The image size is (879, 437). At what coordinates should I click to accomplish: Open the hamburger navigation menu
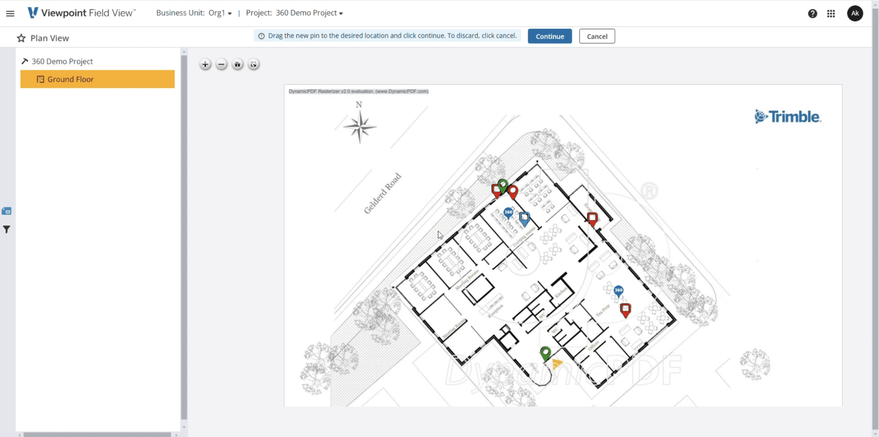[x=10, y=13]
